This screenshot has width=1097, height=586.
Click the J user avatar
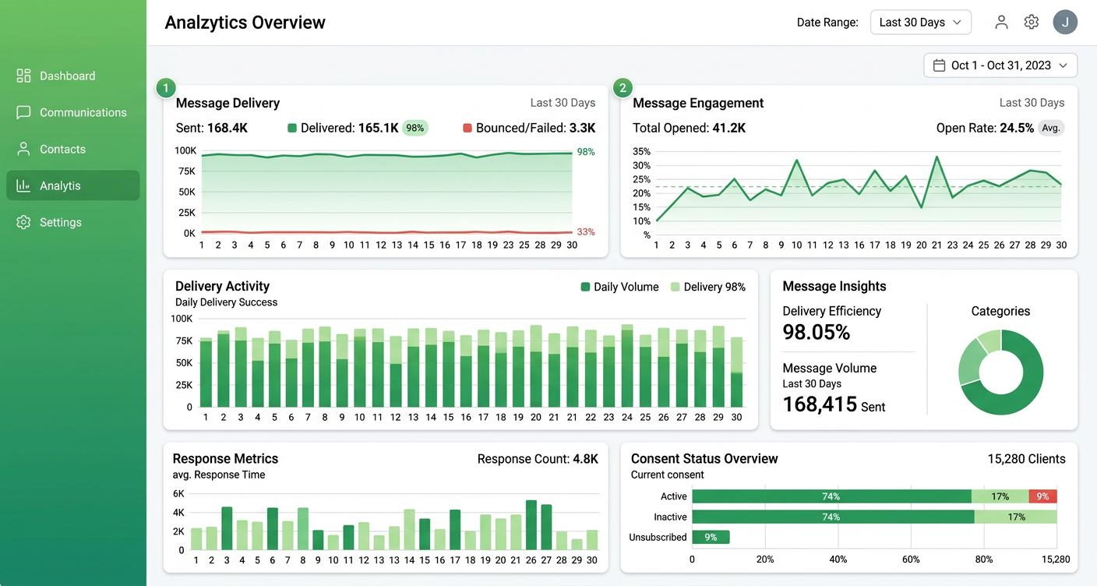tap(1065, 22)
